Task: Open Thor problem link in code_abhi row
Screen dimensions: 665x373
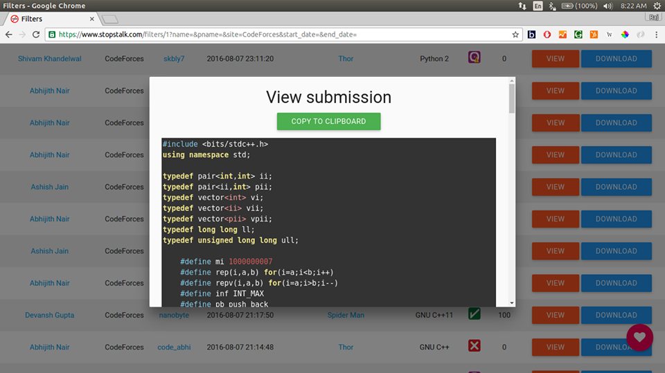Action: tap(346, 347)
